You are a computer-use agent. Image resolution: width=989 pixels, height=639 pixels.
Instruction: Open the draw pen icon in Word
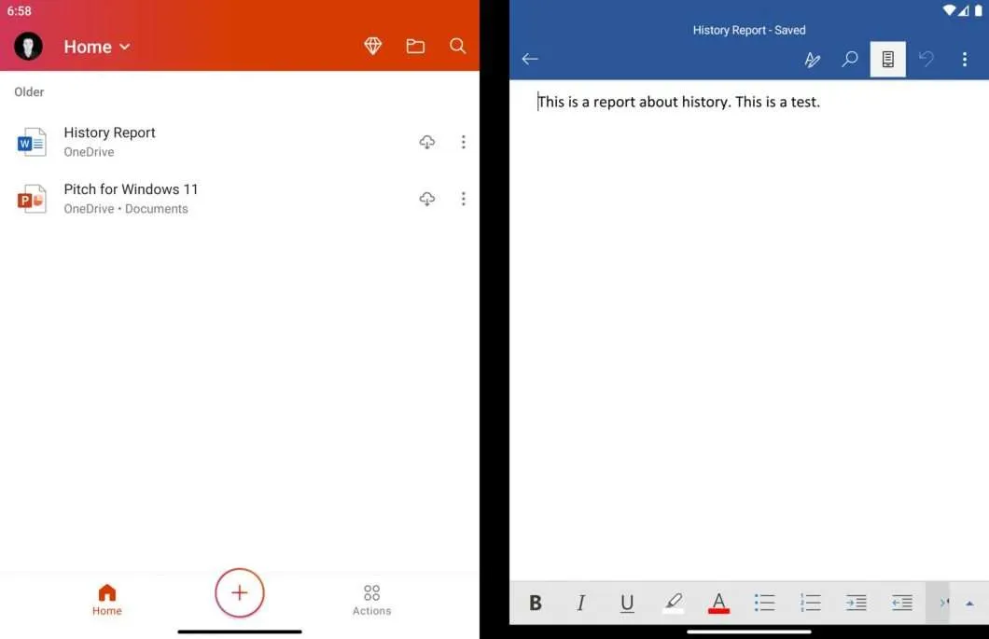click(813, 60)
